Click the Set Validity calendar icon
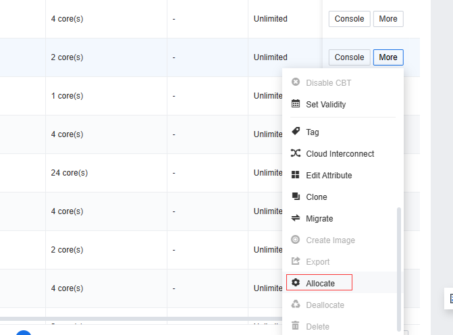Screen dimensions: 453x335 point(295,104)
